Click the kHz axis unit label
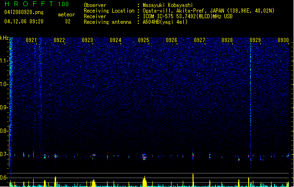The image size is (294, 187). (4, 38)
